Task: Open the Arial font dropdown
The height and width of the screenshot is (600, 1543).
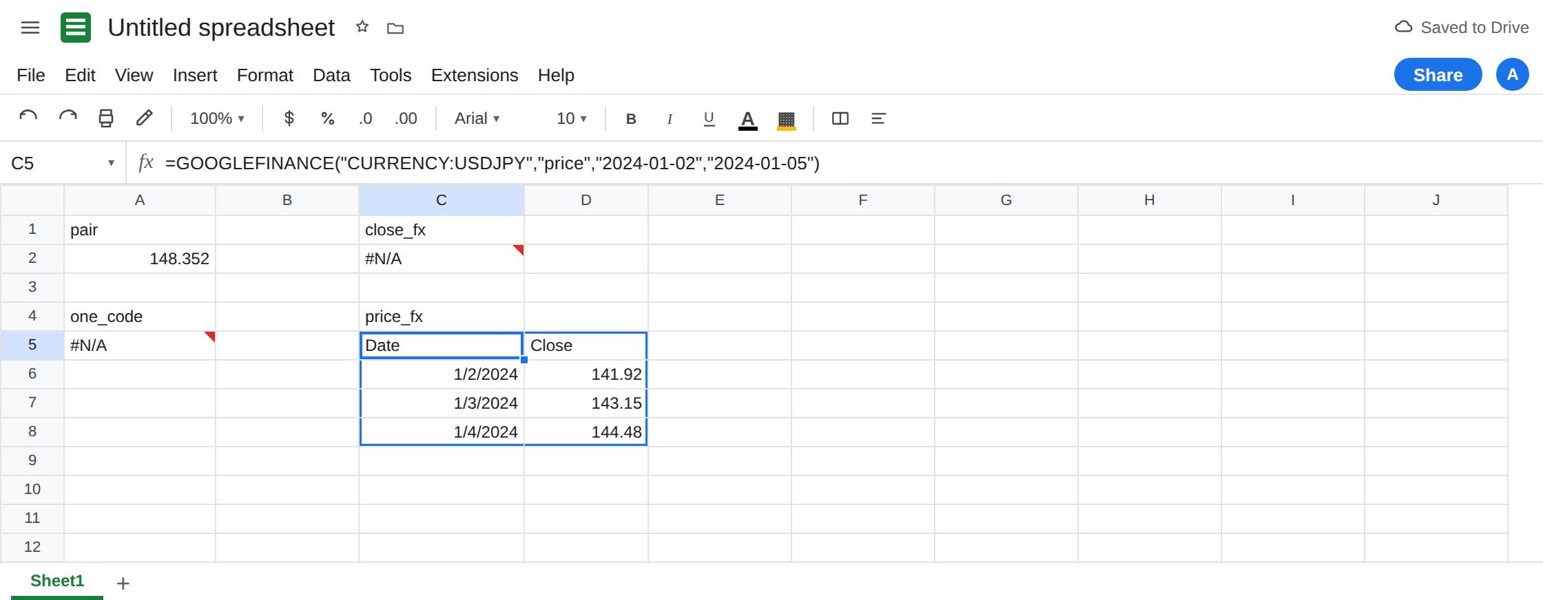Action: [477, 118]
